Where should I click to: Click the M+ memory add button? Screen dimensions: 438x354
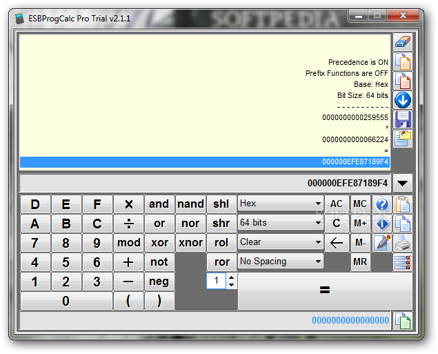[x=360, y=224]
